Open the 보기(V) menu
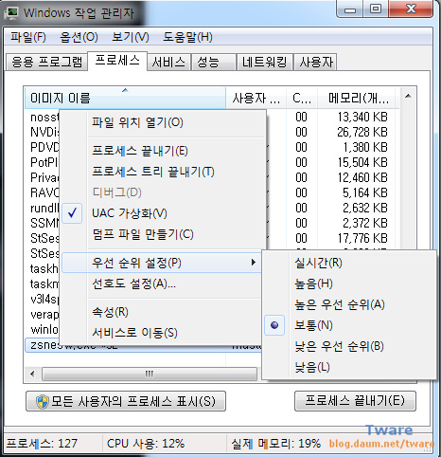The width and height of the screenshot is (441, 457). click(x=131, y=37)
